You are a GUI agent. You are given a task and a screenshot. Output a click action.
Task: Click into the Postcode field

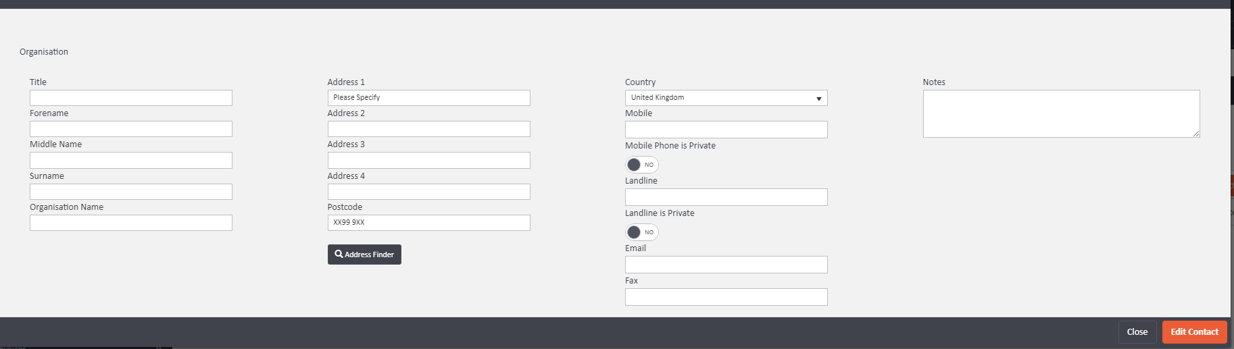pos(428,223)
